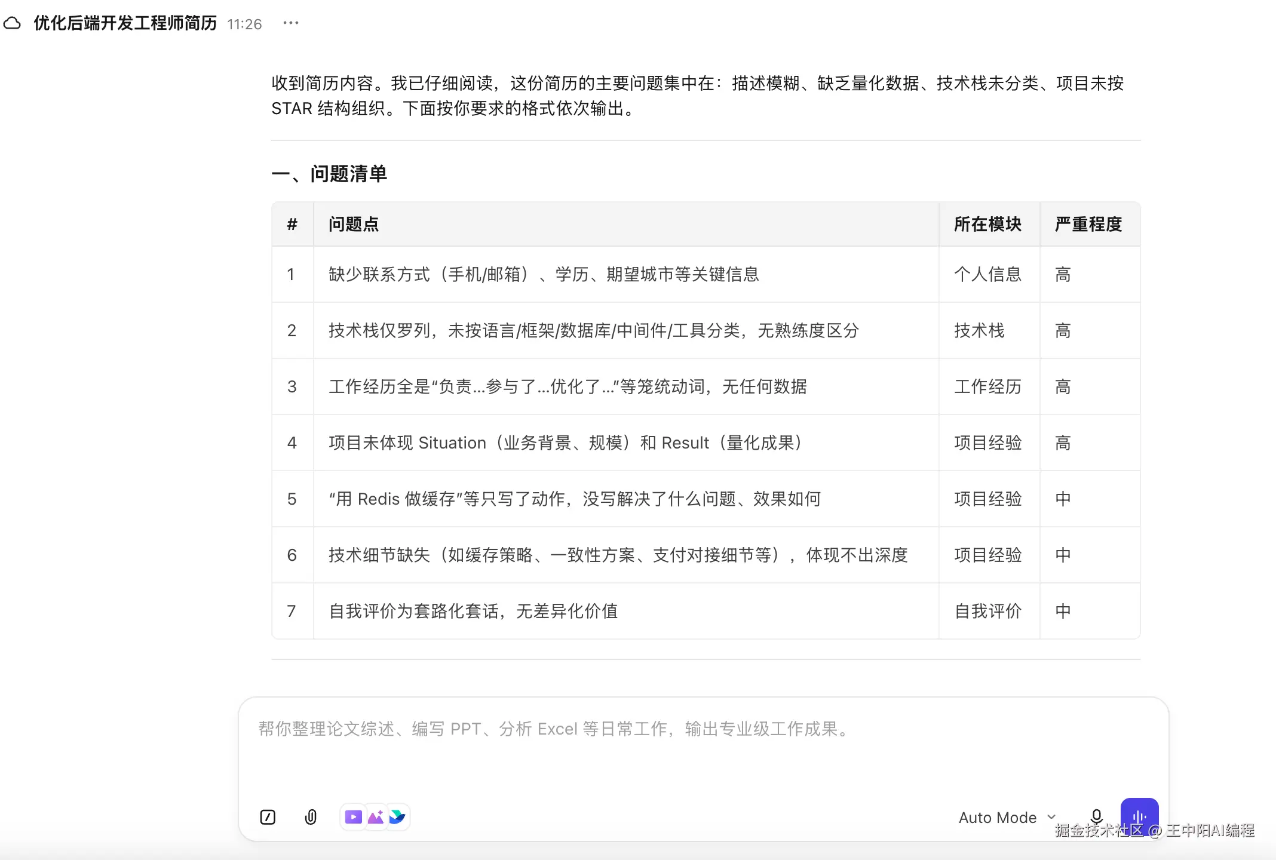Click the 一、问题清单 heading
Viewport: 1276px width, 860px height.
pos(329,174)
